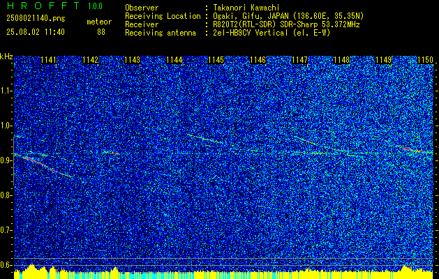This screenshot has width=439, height=279.
Task: Click the HROFFT title text
Action: tap(43, 6)
